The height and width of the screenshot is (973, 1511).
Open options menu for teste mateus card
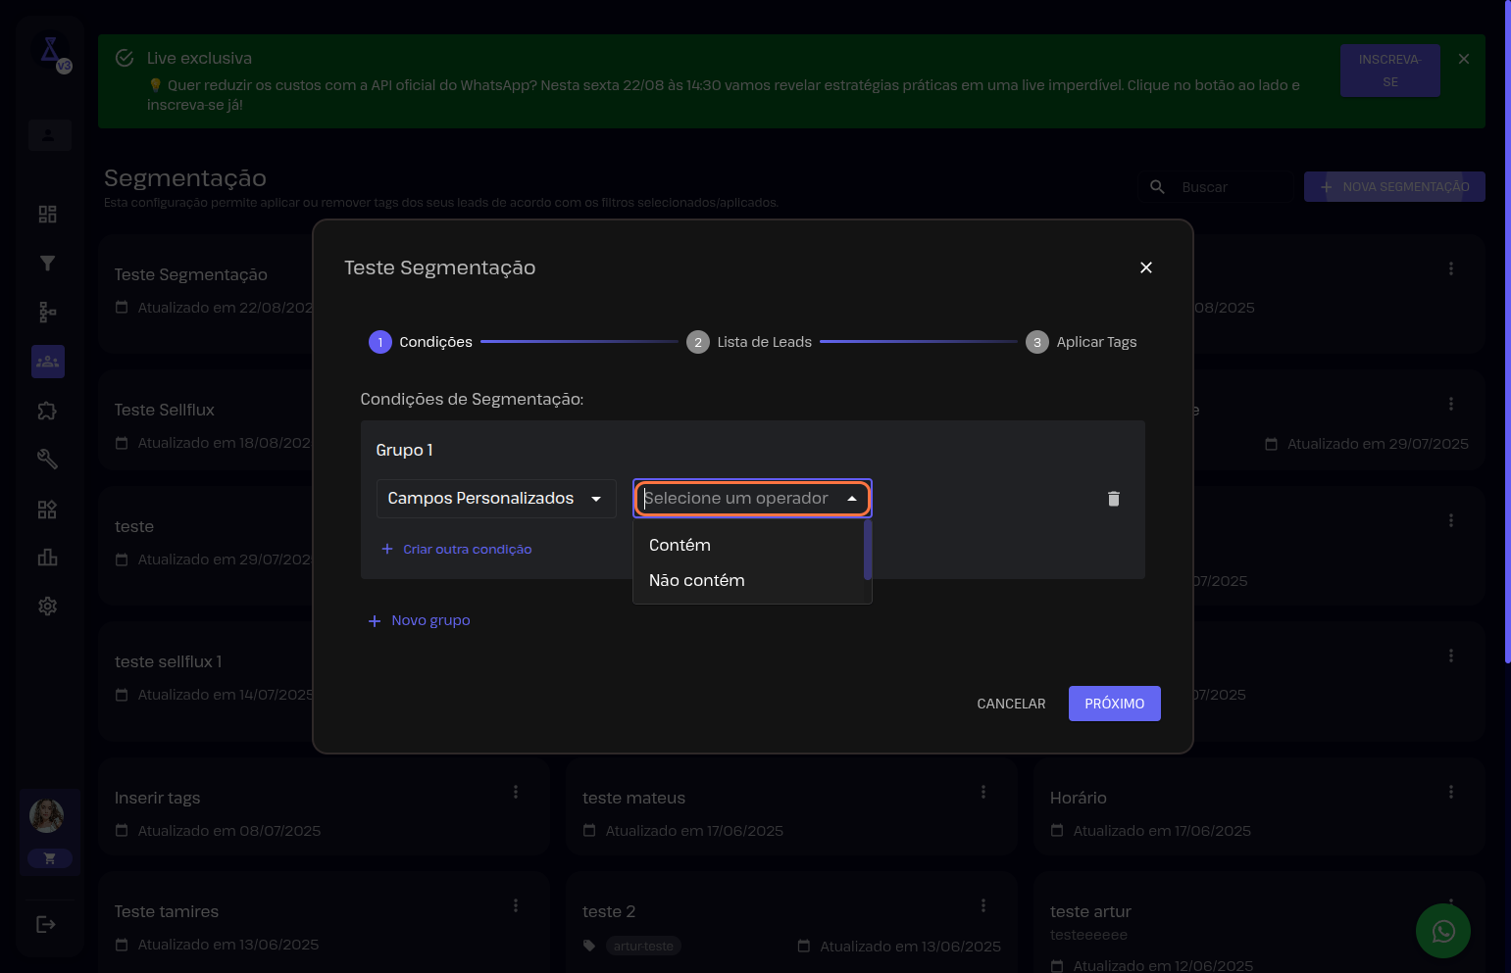click(x=983, y=792)
